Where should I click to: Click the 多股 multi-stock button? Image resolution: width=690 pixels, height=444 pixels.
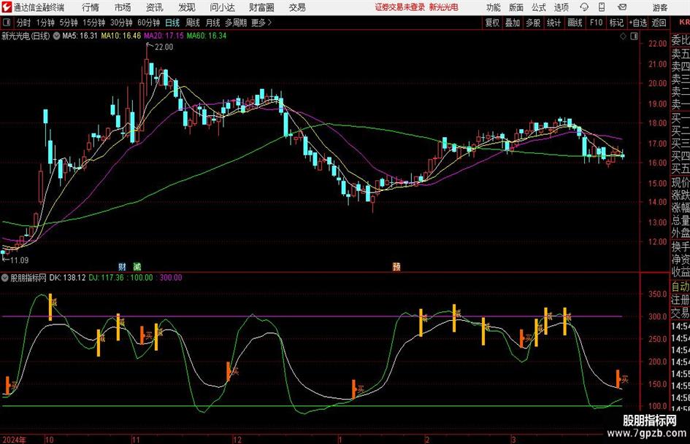click(x=533, y=23)
